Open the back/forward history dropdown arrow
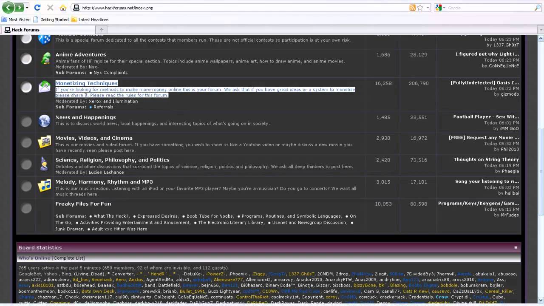 coord(27,8)
